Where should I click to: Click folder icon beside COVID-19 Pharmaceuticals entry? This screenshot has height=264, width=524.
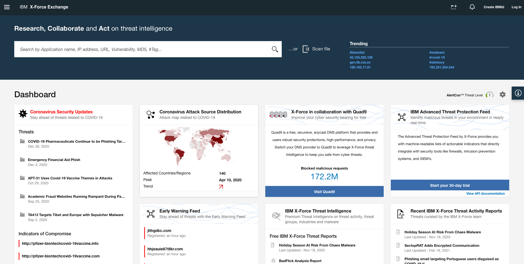pos(22,141)
